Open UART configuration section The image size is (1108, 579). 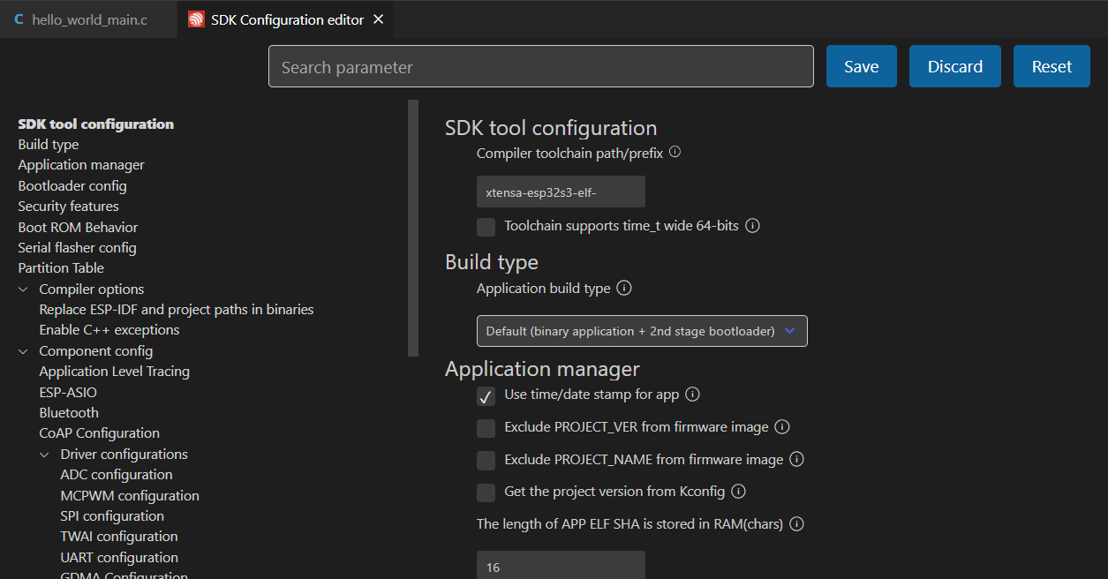(119, 558)
